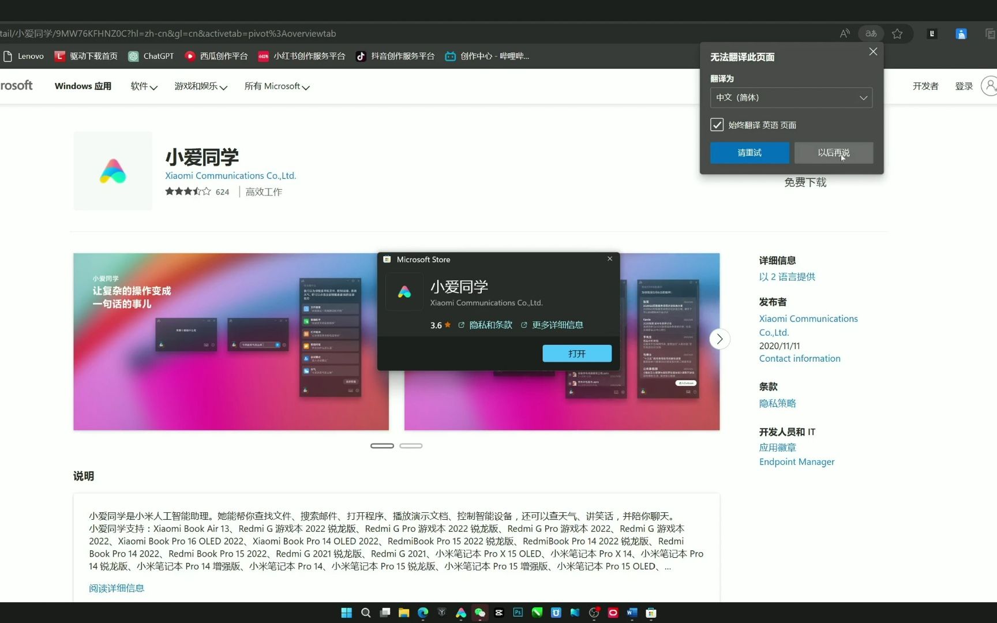
Task: Open the 抖音创作服务平台 bookmark
Action: click(x=395, y=56)
